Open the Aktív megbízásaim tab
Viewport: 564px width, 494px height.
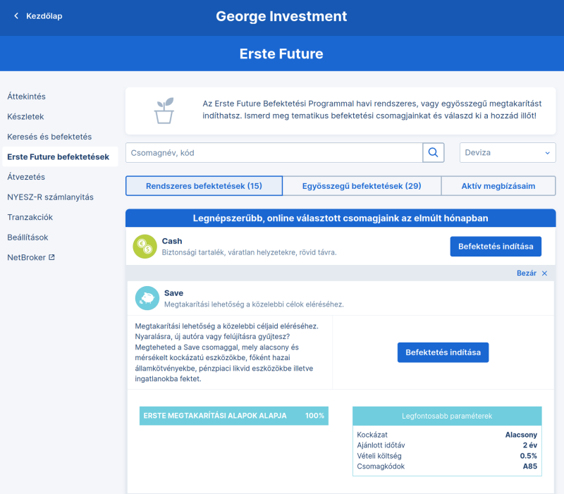498,186
